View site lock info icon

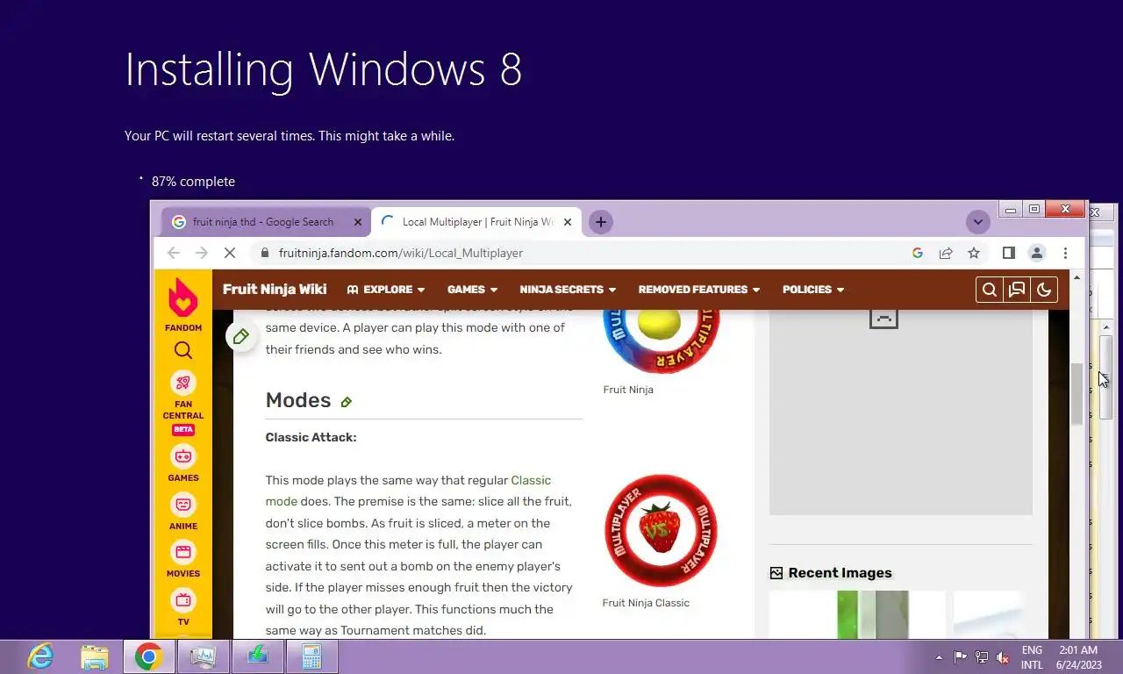click(x=264, y=253)
